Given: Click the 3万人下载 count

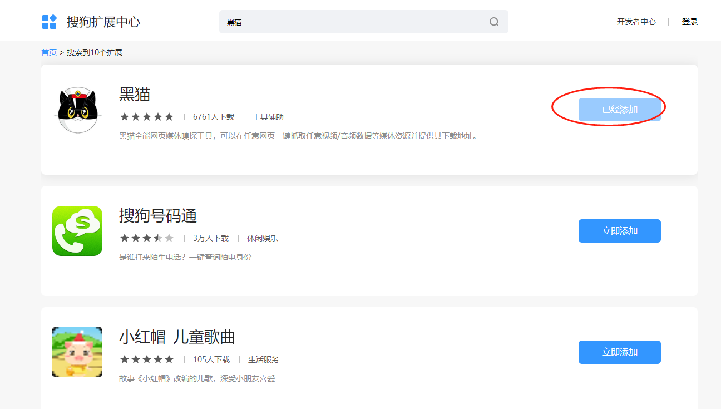Looking at the screenshot, I should 211,238.
